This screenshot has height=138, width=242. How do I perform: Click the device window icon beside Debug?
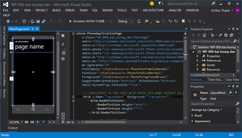(139, 21)
